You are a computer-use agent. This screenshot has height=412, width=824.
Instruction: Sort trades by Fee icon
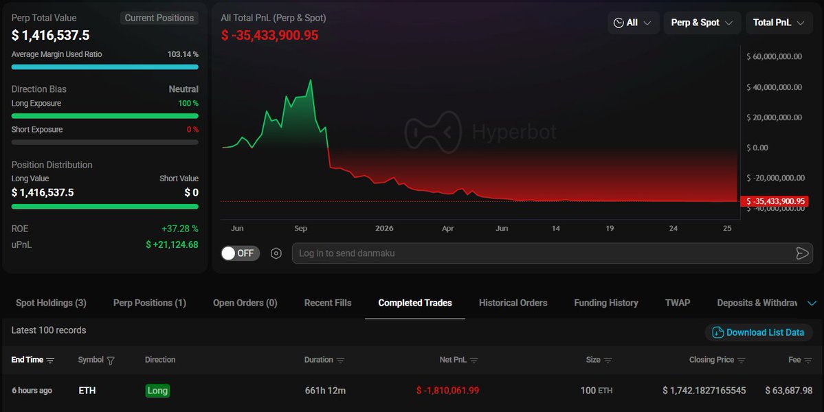808,360
